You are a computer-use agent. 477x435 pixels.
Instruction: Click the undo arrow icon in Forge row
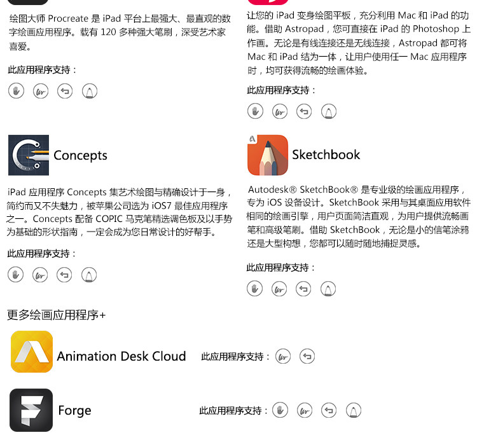(329, 410)
